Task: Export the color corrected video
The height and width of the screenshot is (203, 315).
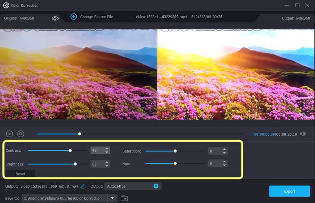Action: [x=289, y=191]
